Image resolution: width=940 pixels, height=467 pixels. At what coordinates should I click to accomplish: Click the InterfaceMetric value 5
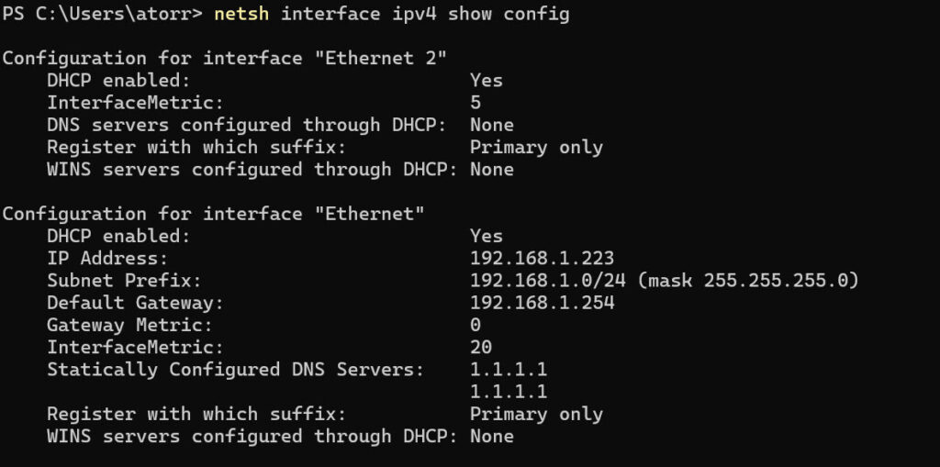(x=476, y=103)
